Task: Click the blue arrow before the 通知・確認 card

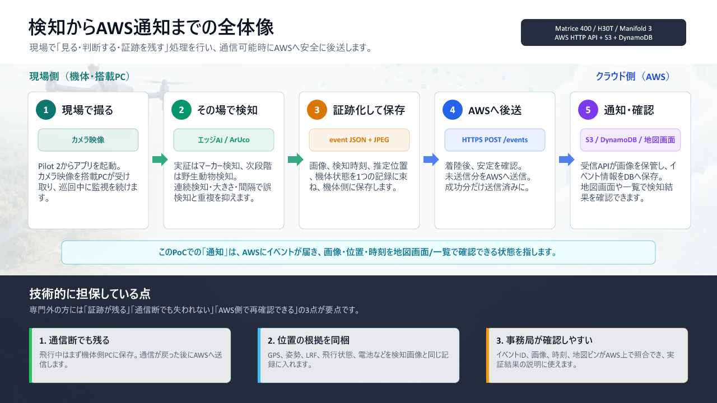Action: 567,160
